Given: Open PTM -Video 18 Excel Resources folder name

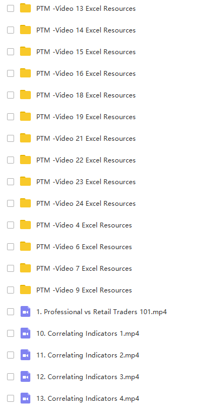Looking at the screenshot, I should pyautogui.click(x=86, y=95).
